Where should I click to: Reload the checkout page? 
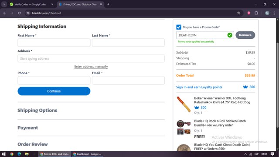pyautogui.click(x=19, y=13)
